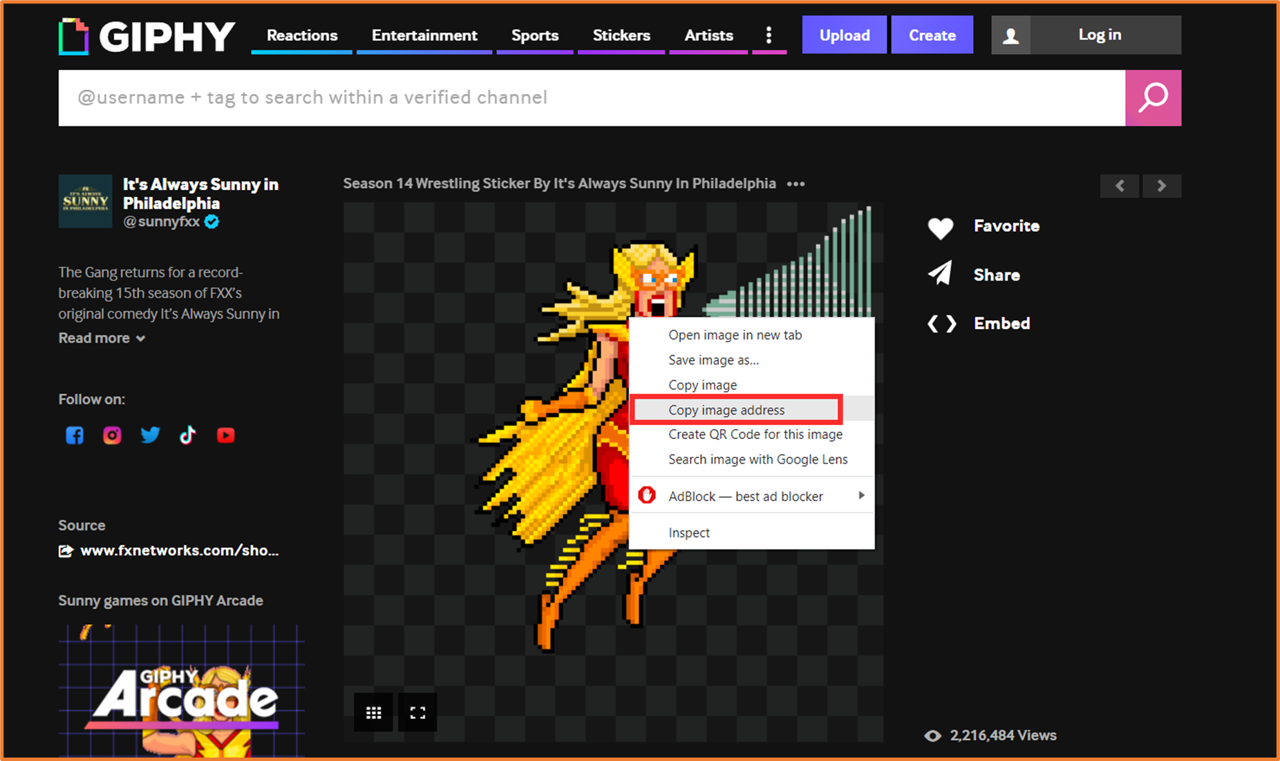
Task: Select Copy image address from context menu
Action: click(726, 409)
